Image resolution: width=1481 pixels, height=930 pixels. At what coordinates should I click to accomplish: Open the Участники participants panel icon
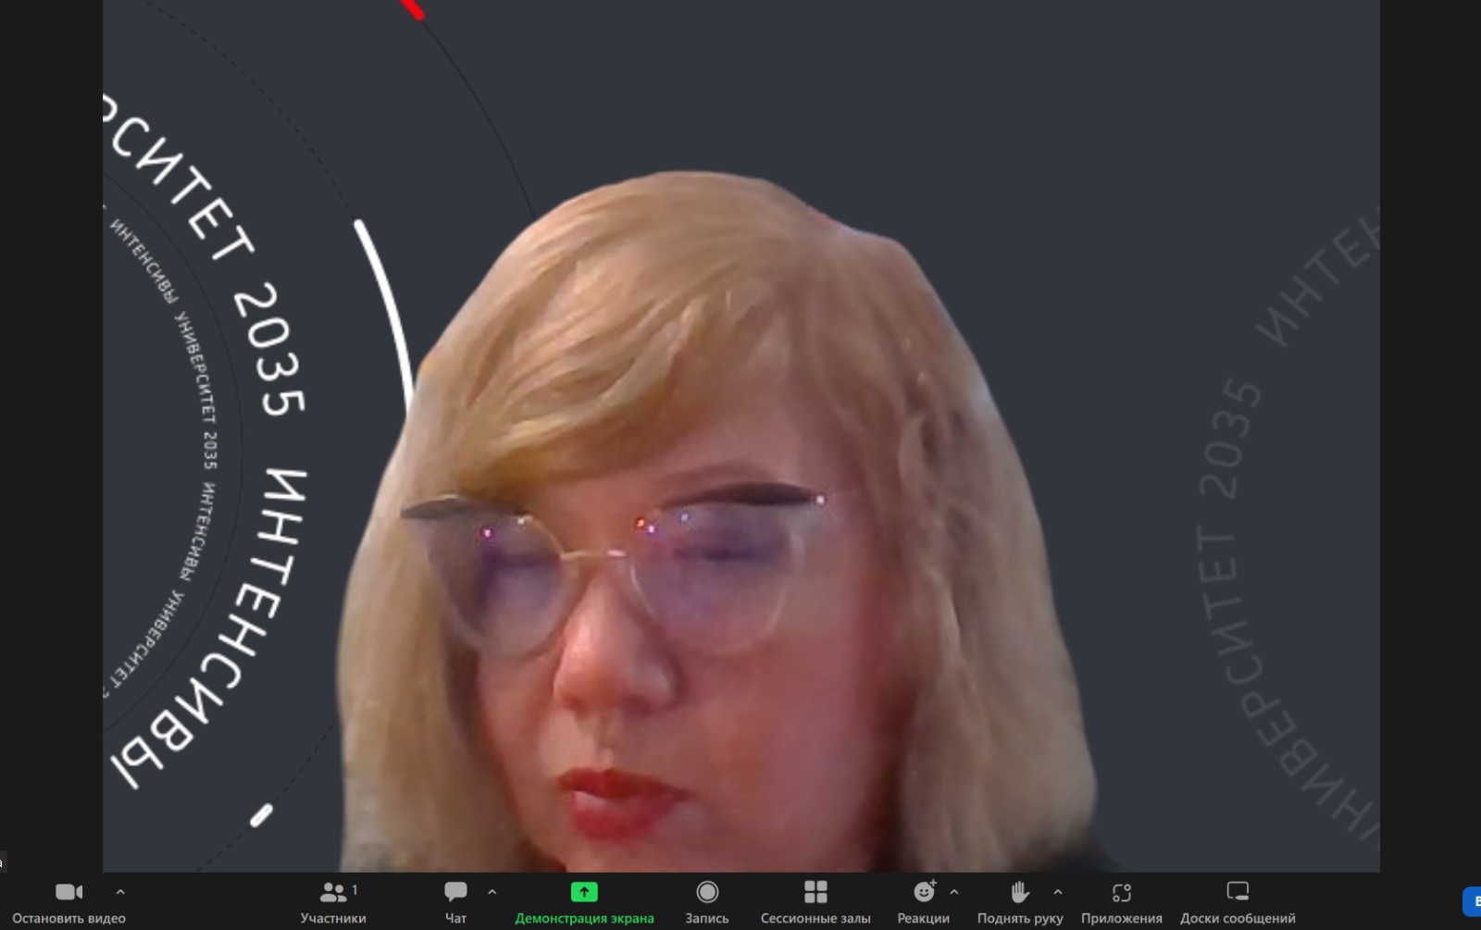(332, 892)
